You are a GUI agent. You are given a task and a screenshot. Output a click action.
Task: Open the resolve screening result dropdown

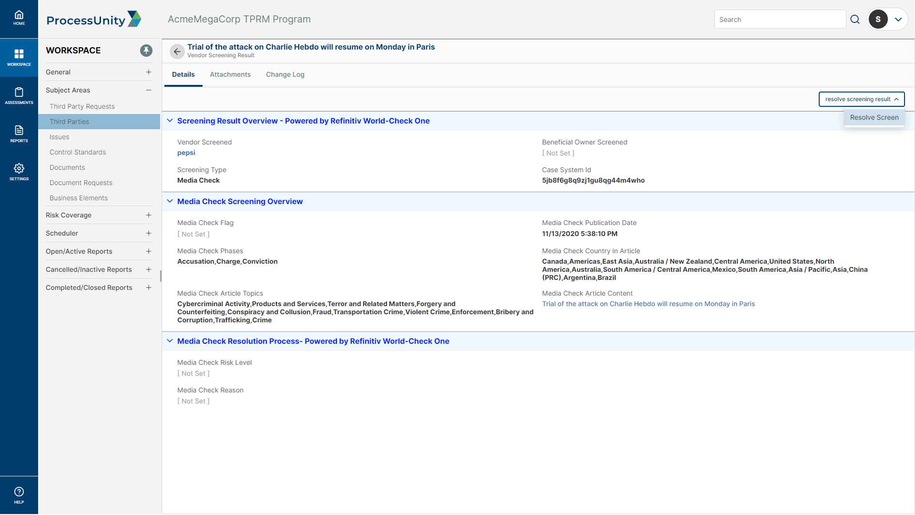[x=862, y=99]
